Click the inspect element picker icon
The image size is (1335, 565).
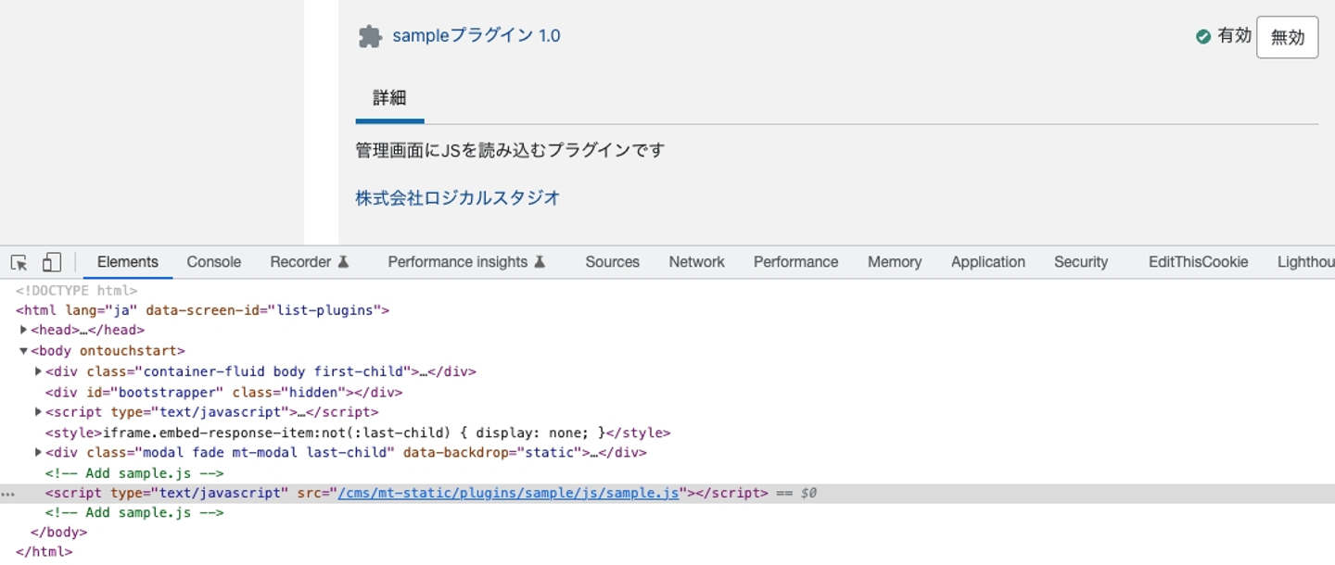19,262
